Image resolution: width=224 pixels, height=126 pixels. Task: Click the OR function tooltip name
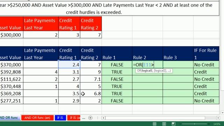139,71
